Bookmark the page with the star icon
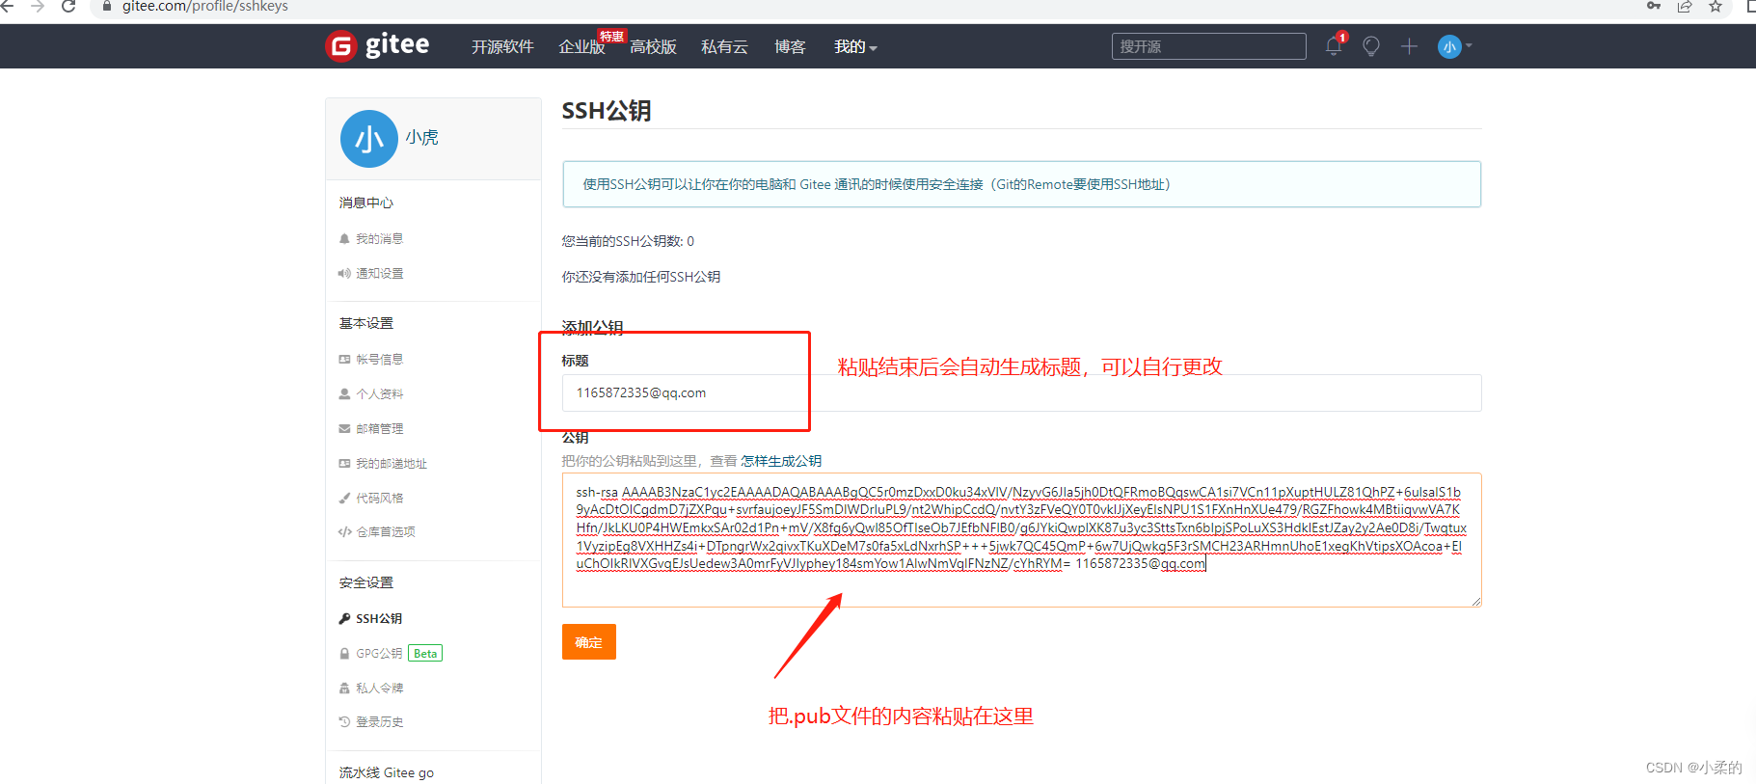1756x784 pixels. (1715, 7)
